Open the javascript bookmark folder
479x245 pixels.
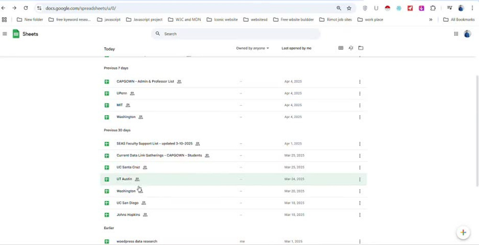[109, 20]
